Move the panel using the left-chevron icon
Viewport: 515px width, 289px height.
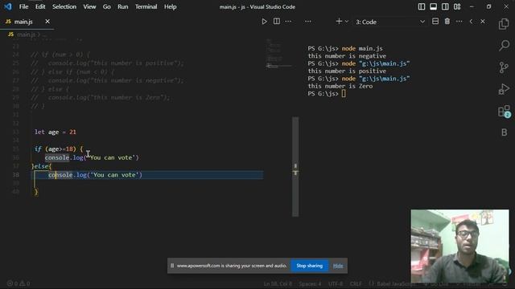click(471, 22)
